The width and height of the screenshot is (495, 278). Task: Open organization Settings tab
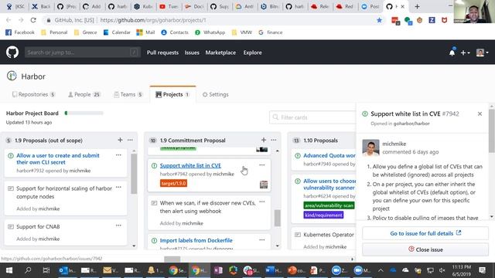pyautogui.click(x=216, y=94)
